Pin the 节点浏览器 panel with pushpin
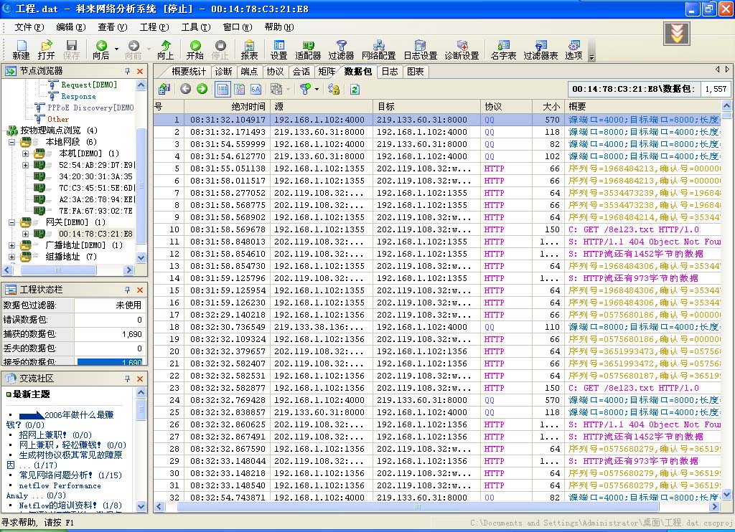The width and height of the screenshot is (735, 532). pos(128,72)
